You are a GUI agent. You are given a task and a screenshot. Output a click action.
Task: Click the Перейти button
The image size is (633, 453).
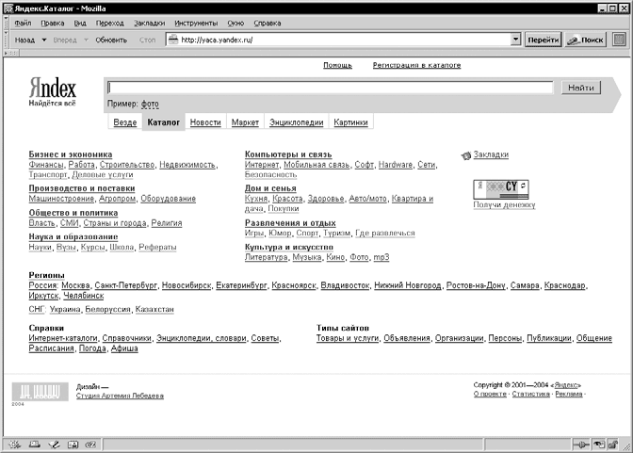click(x=543, y=40)
